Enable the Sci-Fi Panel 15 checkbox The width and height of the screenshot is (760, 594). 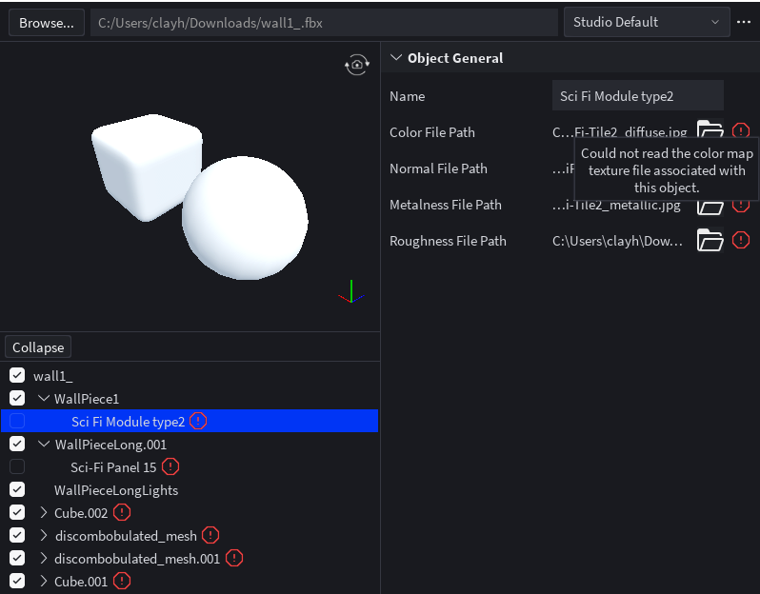coord(17,466)
